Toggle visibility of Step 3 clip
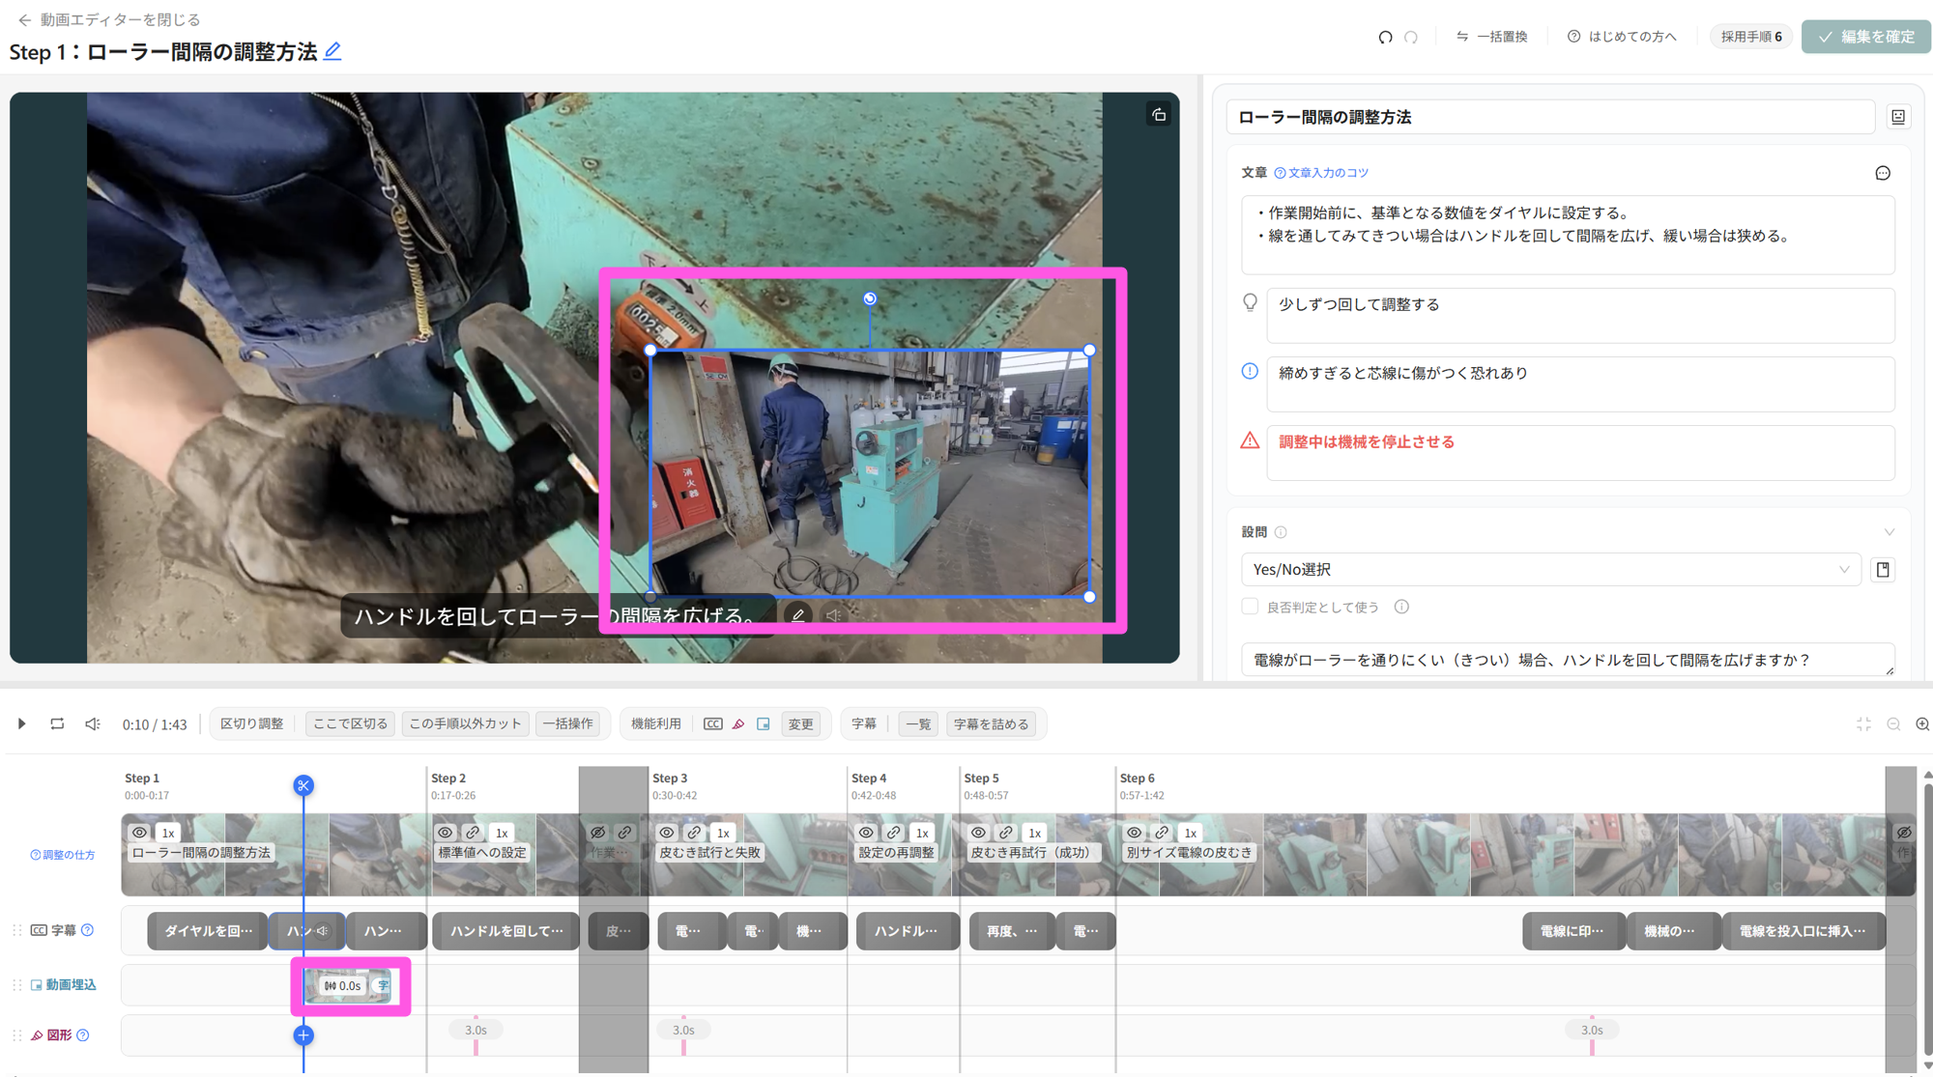 [x=667, y=833]
